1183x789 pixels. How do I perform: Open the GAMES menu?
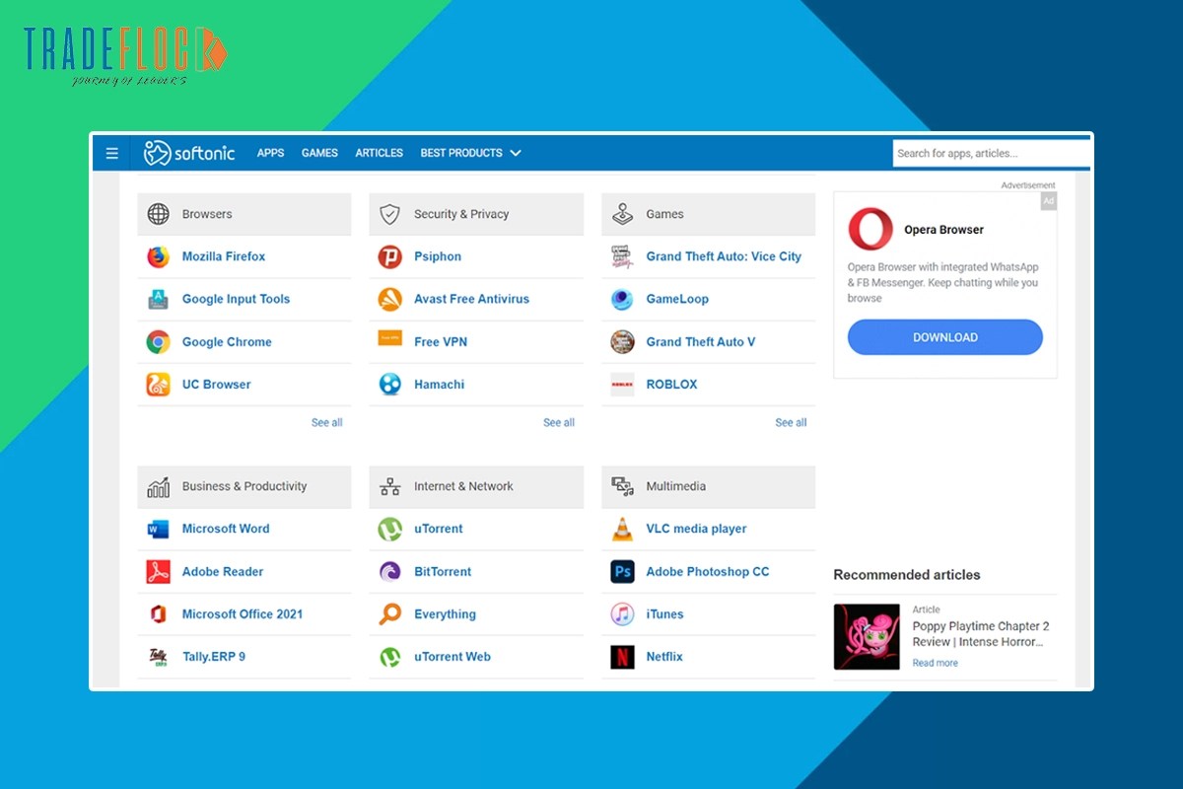(x=319, y=153)
